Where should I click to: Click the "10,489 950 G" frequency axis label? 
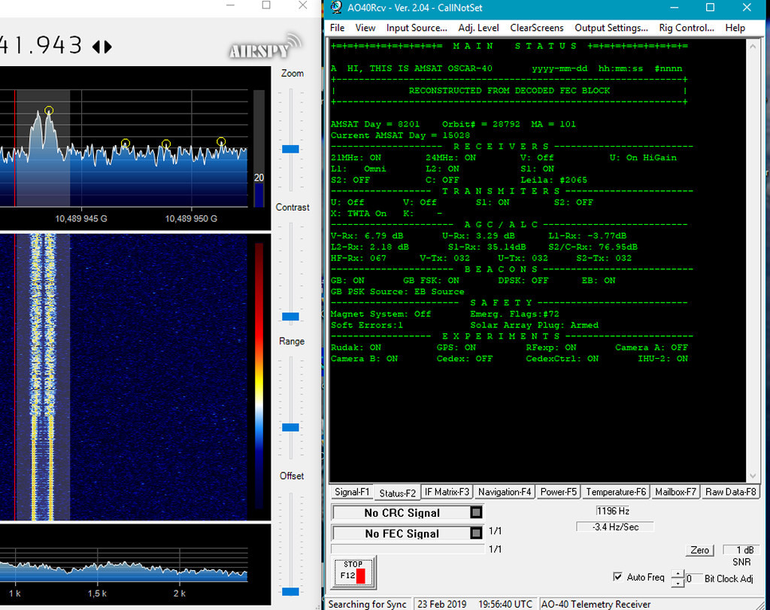pyautogui.click(x=191, y=219)
